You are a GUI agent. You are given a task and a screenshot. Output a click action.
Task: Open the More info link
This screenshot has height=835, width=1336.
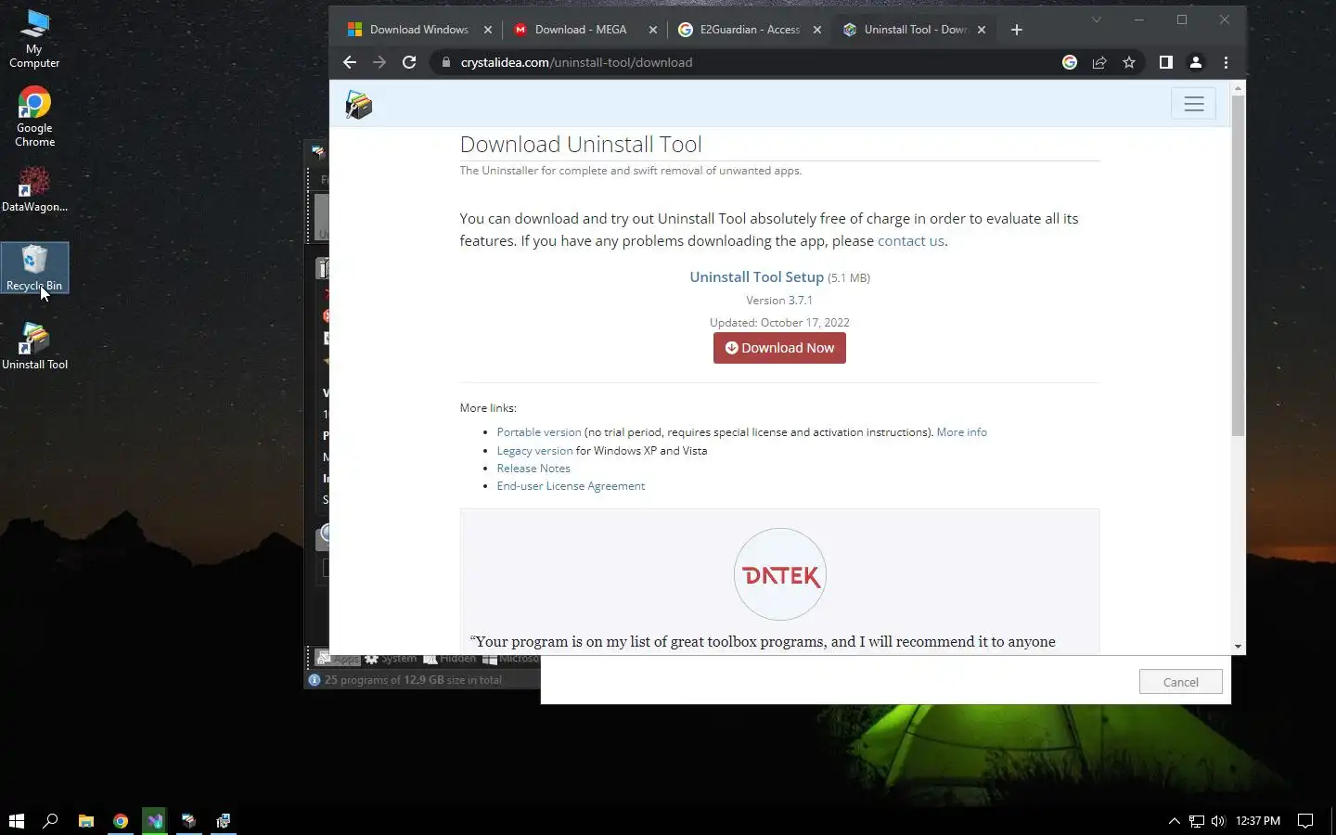962,432
